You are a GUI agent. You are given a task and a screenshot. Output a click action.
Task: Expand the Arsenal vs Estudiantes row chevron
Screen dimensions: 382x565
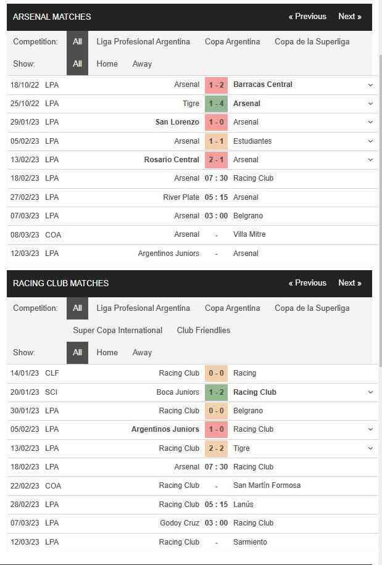pos(370,141)
